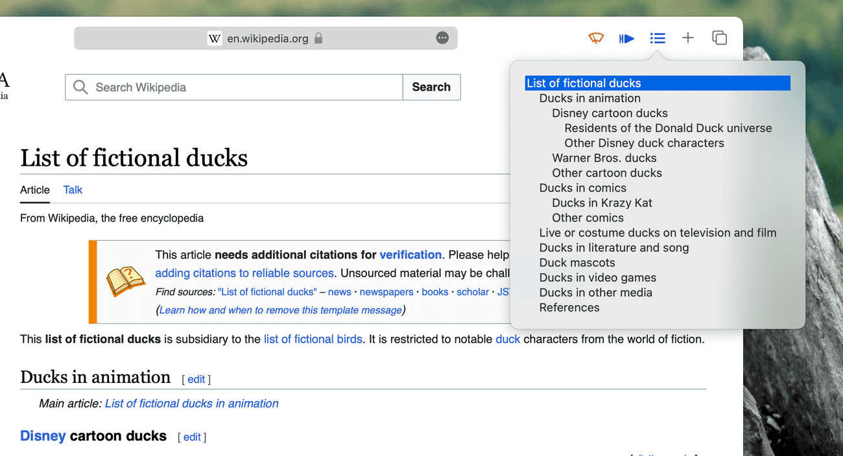Open a new tab with the plus icon
The height and width of the screenshot is (456, 843).
click(688, 38)
